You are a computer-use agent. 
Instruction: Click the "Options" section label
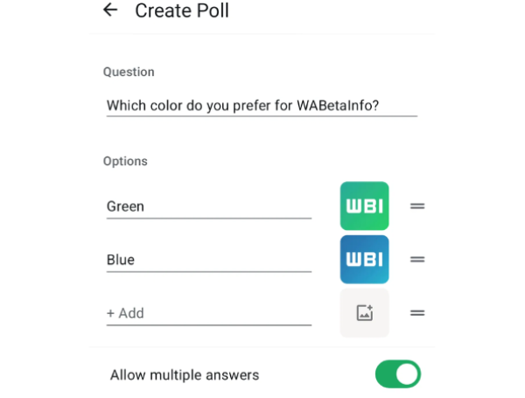pos(125,161)
